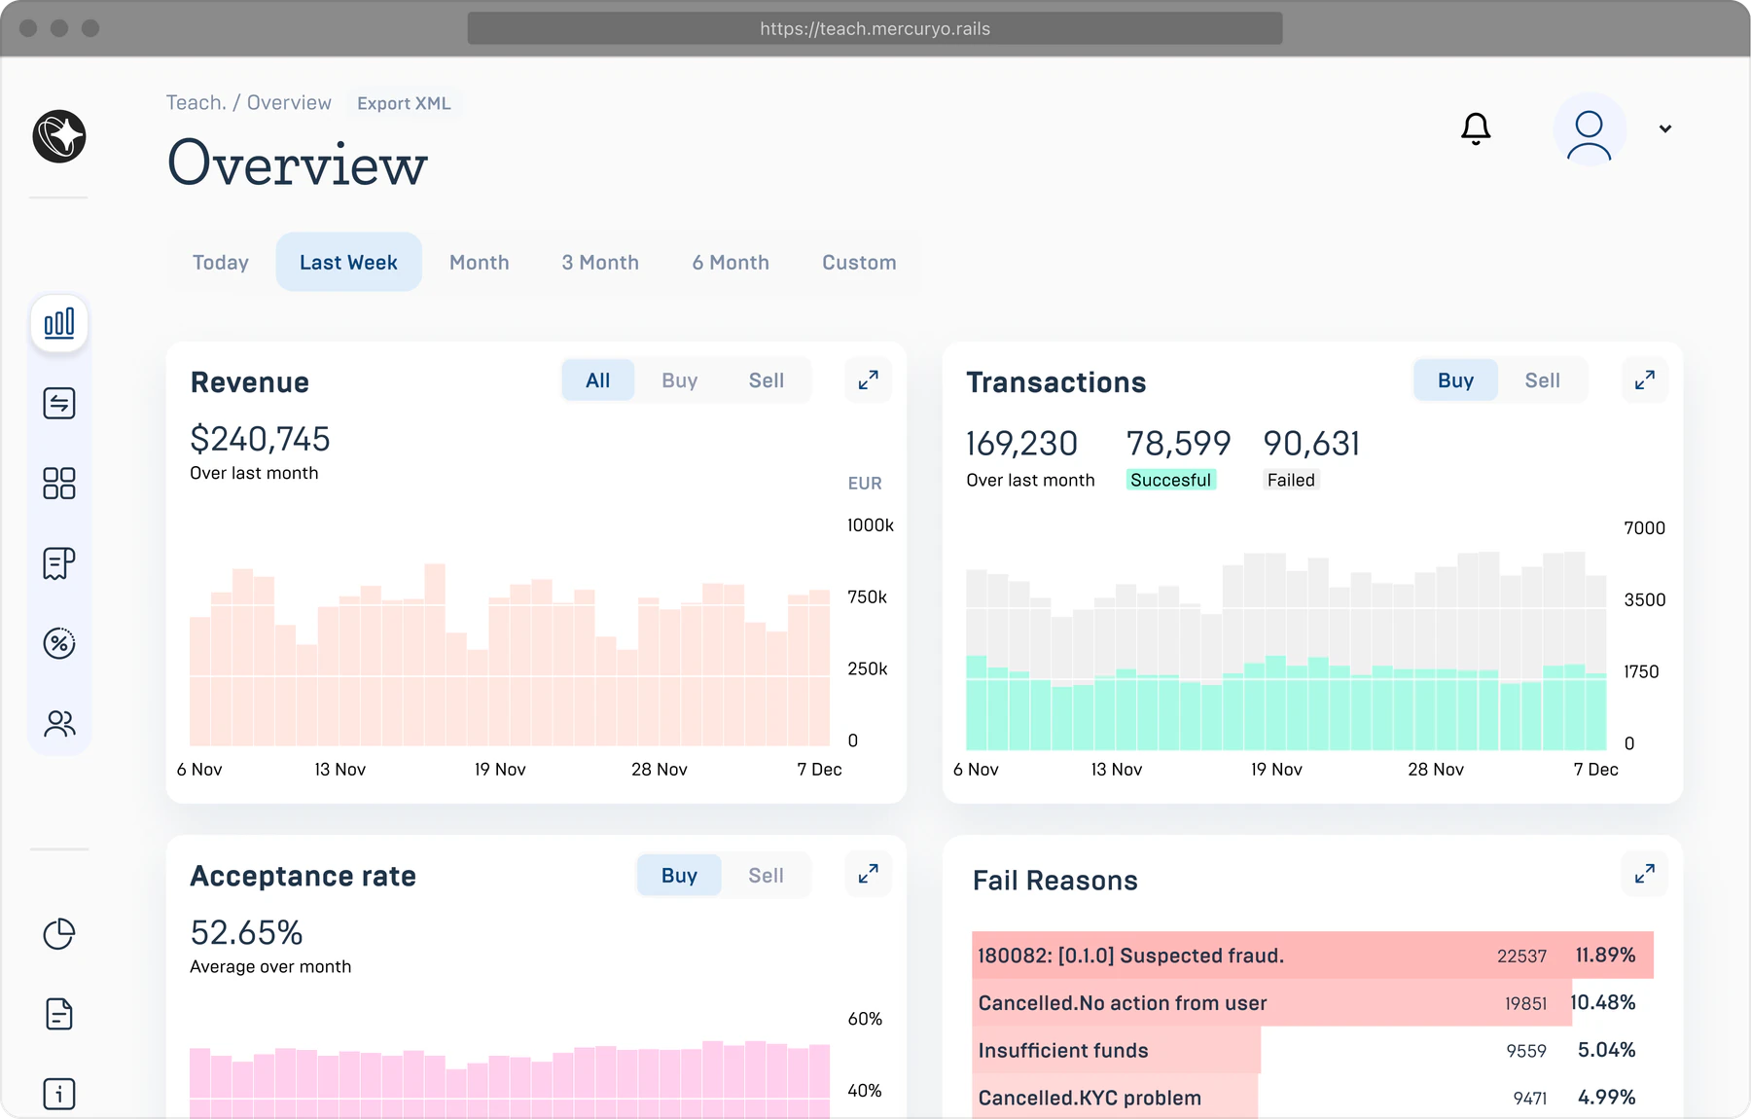The height and width of the screenshot is (1119, 1751).
Task: Expand the Revenue chart to fullscreen
Action: click(868, 380)
